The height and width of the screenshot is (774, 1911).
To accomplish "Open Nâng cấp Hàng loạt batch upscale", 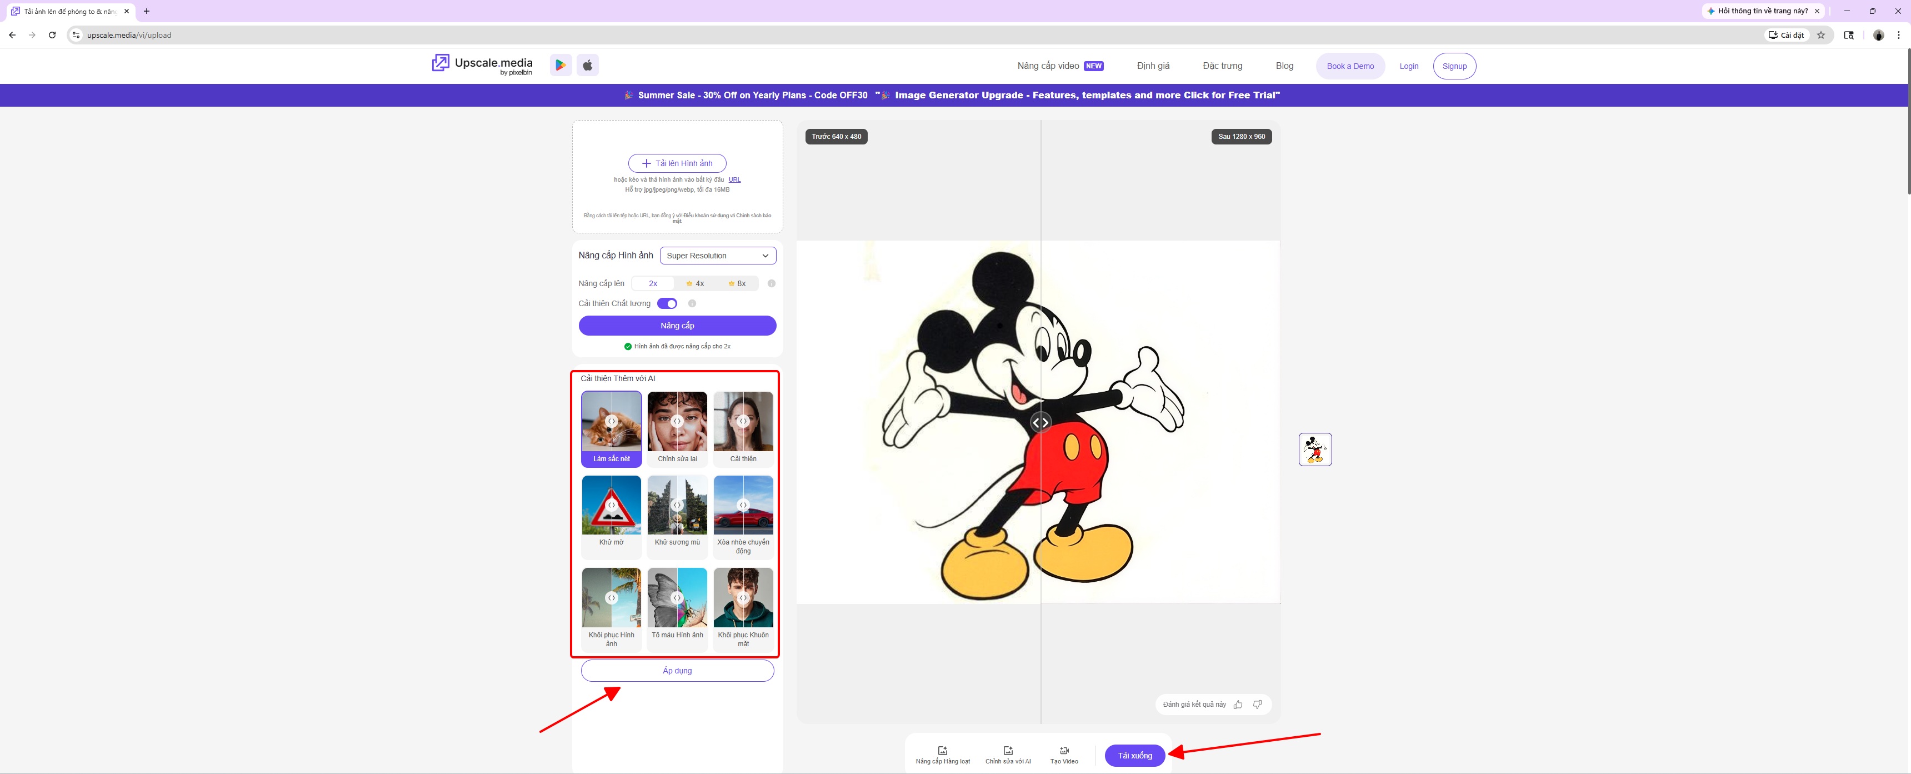I will [x=943, y=755].
